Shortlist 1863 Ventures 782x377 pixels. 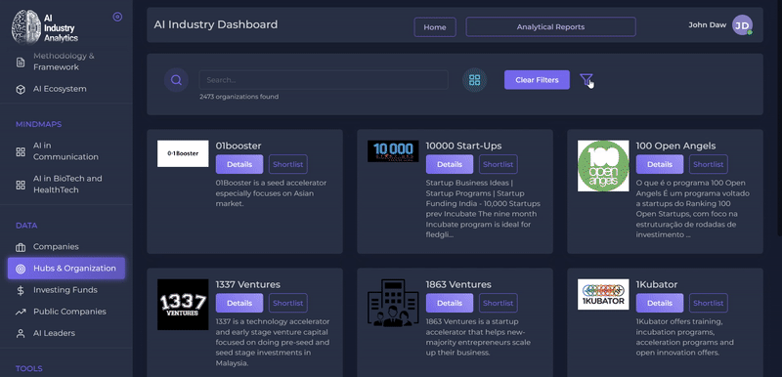click(x=499, y=303)
